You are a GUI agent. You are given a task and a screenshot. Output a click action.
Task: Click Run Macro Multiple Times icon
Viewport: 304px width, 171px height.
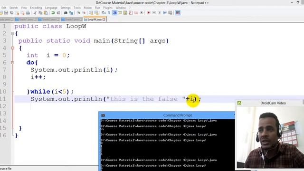coord(165,13)
